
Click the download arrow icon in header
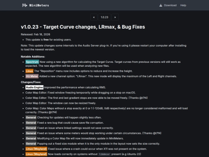coord(161,5)
